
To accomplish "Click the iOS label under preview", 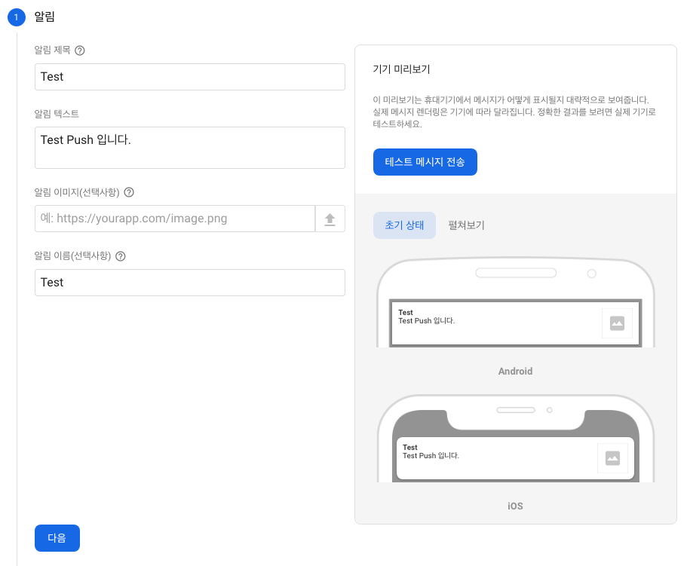I will coord(515,506).
